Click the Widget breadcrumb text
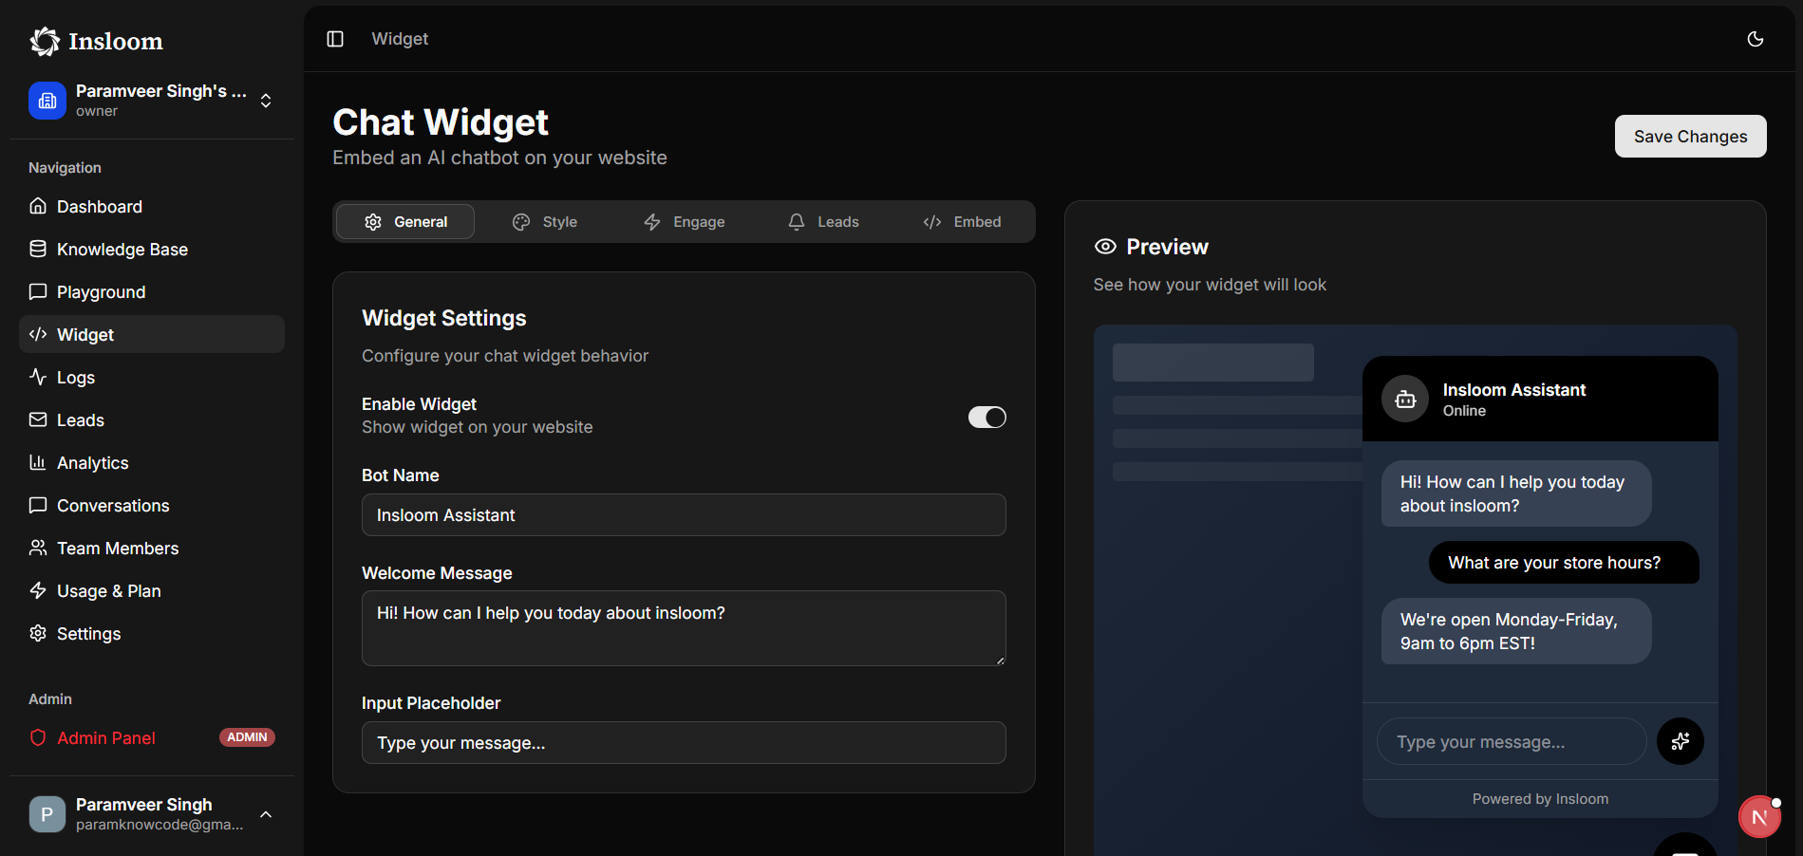 (400, 39)
